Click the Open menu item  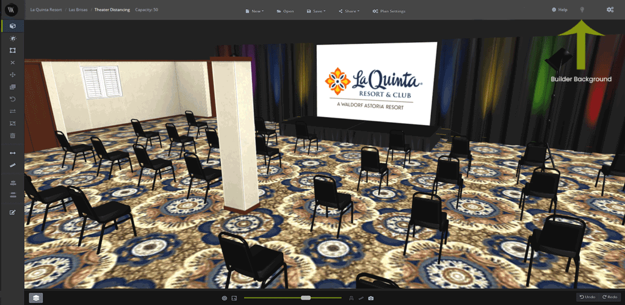[x=285, y=11]
